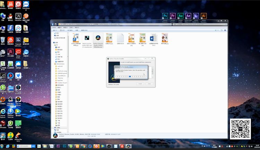Select the Adobe Creative Cloud desktop icon
This screenshot has height=150, width=260.
(x=18, y=54)
